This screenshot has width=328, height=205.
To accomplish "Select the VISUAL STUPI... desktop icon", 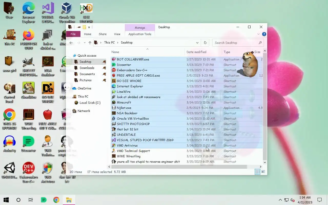I will pyautogui.click(x=48, y=13).
